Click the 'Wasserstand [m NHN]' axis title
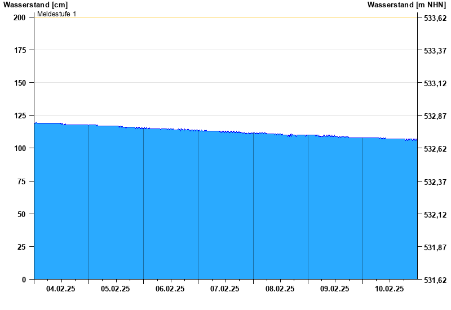Screen dimensions: 451x310 click(x=407, y=5)
